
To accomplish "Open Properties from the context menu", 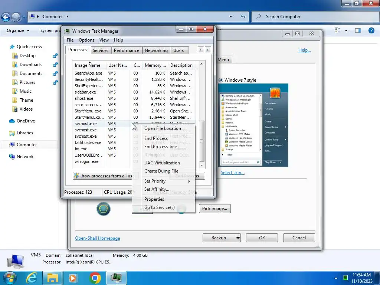I will coord(154,199).
